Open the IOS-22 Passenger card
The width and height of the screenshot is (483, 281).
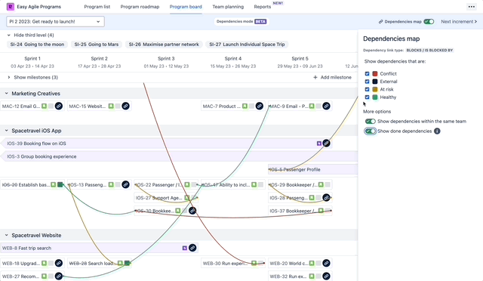click(166, 184)
